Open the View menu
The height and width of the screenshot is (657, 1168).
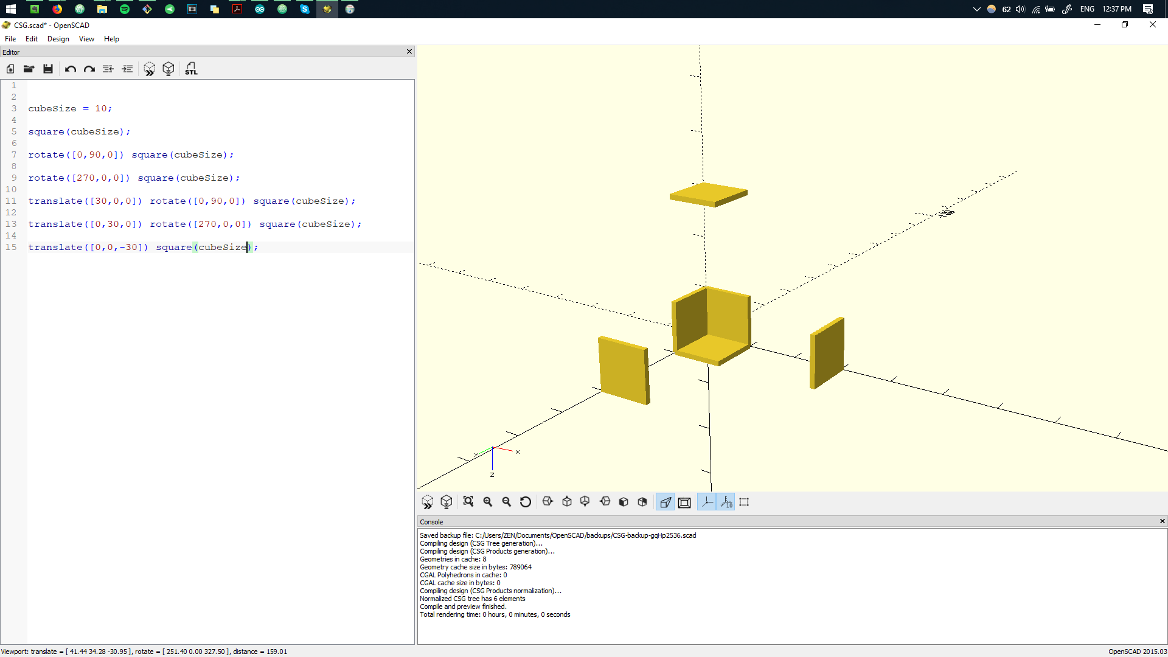86,39
